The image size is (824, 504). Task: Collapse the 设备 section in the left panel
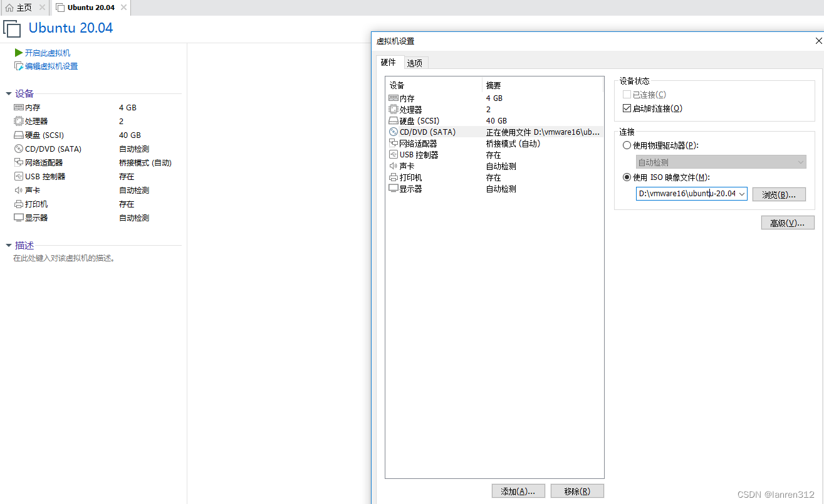(x=8, y=94)
